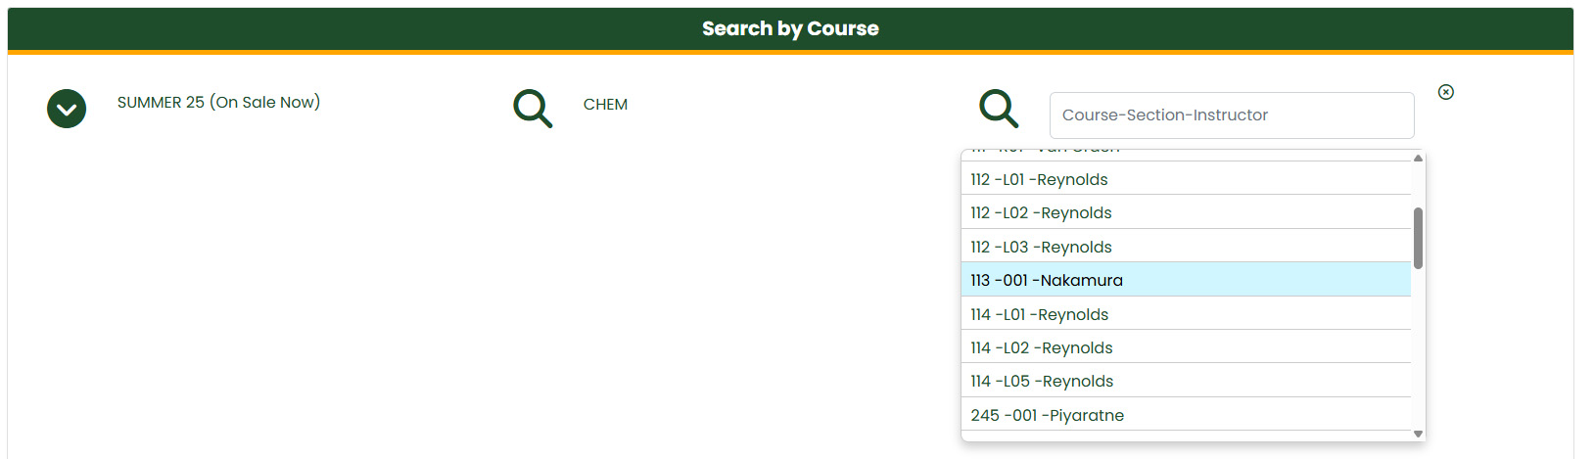
Task: Choose 112 -L01 -Reynolds option
Action: point(1186,179)
